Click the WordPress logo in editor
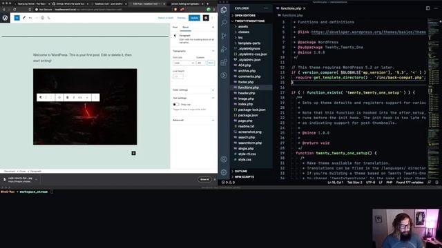The width and height of the screenshot is (442, 248). point(5,18)
